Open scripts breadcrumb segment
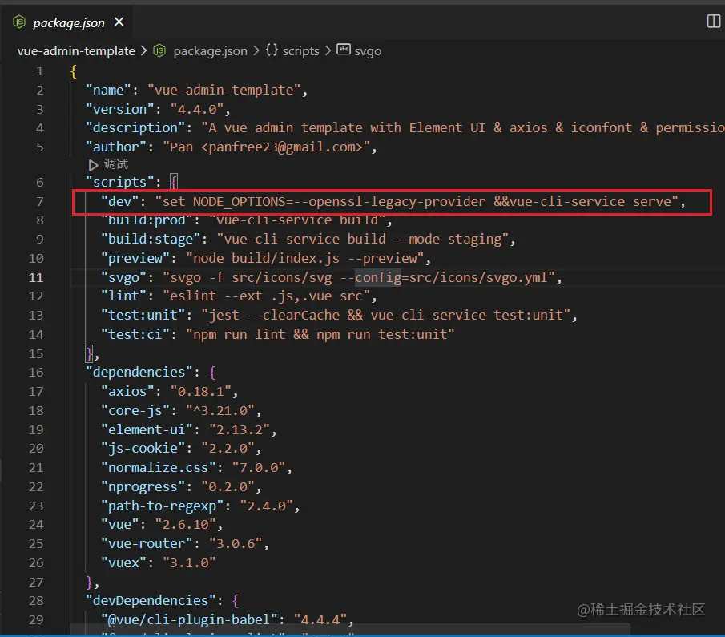Viewport: 725px width, 637px height. [300, 51]
